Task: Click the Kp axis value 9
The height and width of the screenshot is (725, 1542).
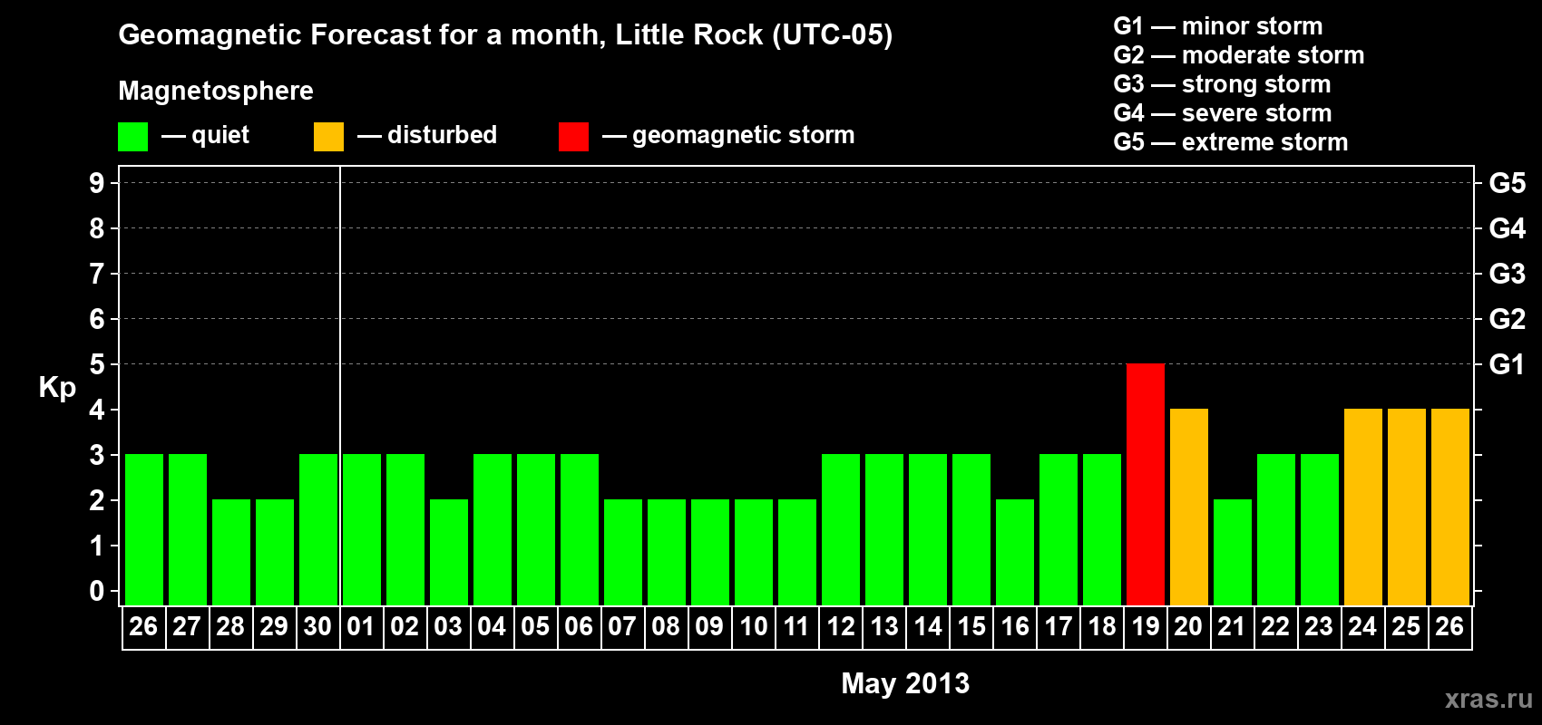Action: point(97,183)
